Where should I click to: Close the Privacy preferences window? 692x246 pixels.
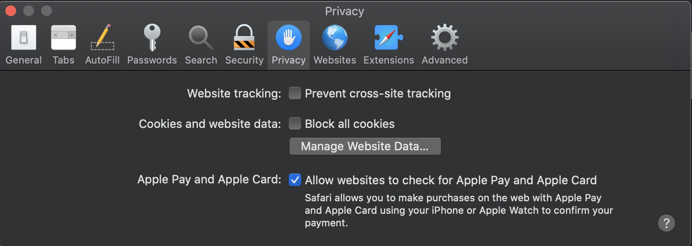(11, 11)
